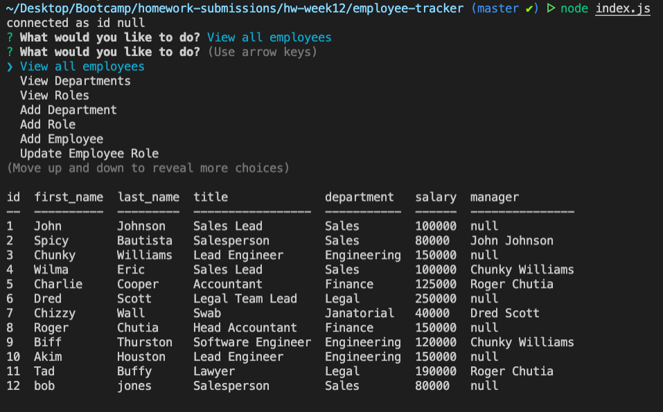Click manager 'Chunky Williams' in Wilma's row
The image size is (663, 412).
pos(522,269)
